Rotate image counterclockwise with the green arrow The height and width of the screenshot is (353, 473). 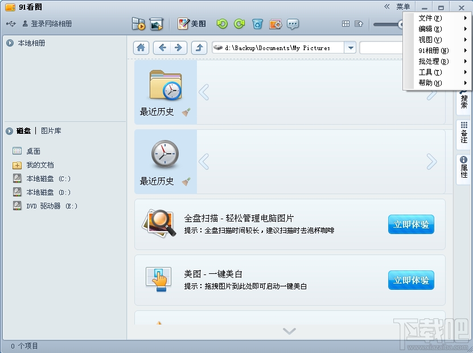(x=222, y=24)
